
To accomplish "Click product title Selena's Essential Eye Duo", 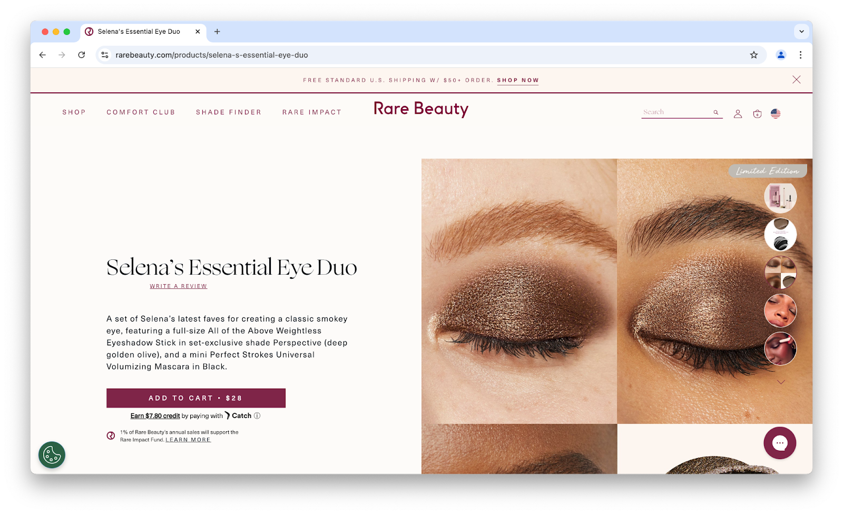I will pos(231,267).
